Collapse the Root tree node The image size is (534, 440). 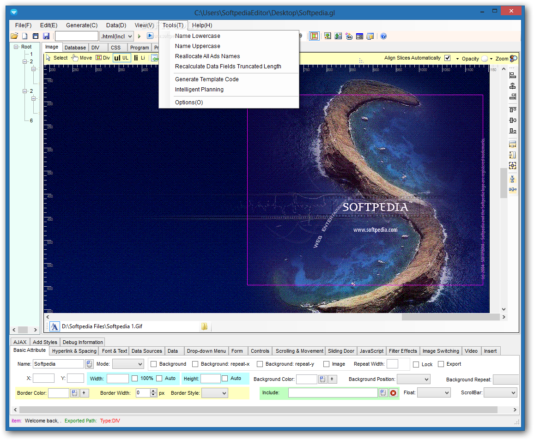click(16, 47)
